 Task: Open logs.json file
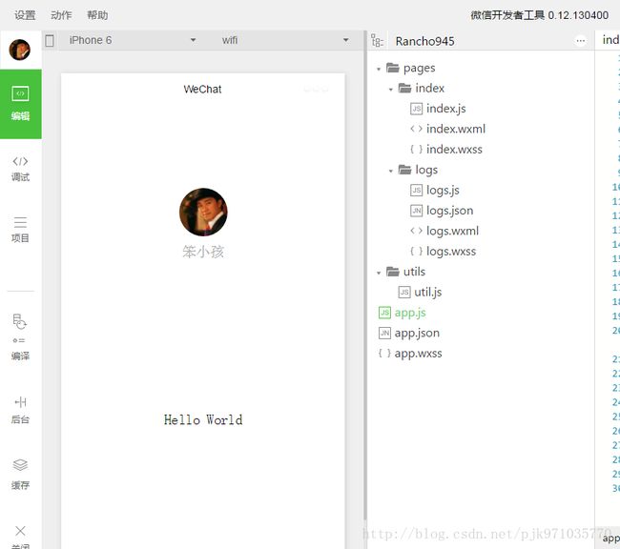[x=442, y=211]
